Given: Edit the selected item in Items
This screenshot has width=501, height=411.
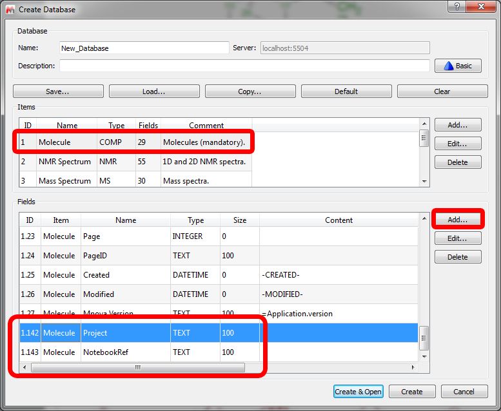Looking at the screenshot, I should tap(458, 144).
